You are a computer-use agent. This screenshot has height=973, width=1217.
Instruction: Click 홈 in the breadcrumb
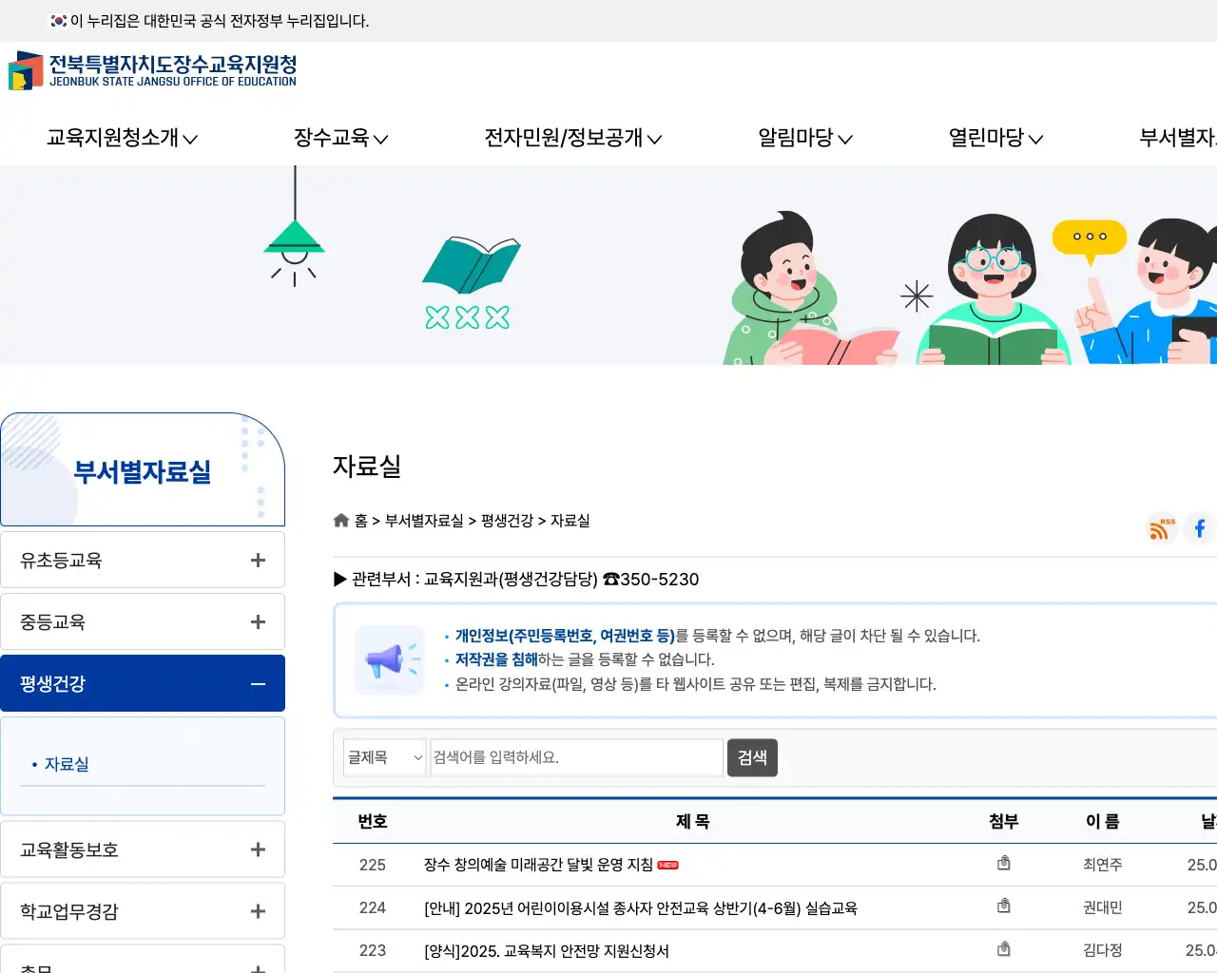360,521
